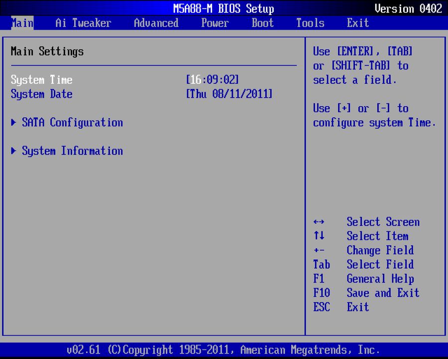
Task: Click the System Time value field
Action: pos(212,80)
